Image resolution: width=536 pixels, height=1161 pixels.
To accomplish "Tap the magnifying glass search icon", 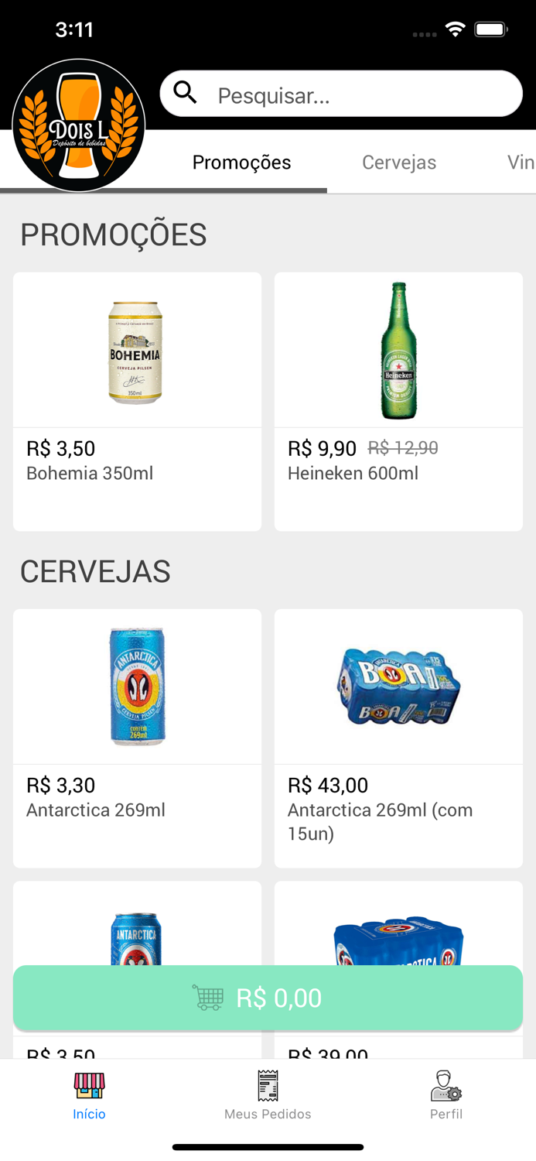I will 186,92.
